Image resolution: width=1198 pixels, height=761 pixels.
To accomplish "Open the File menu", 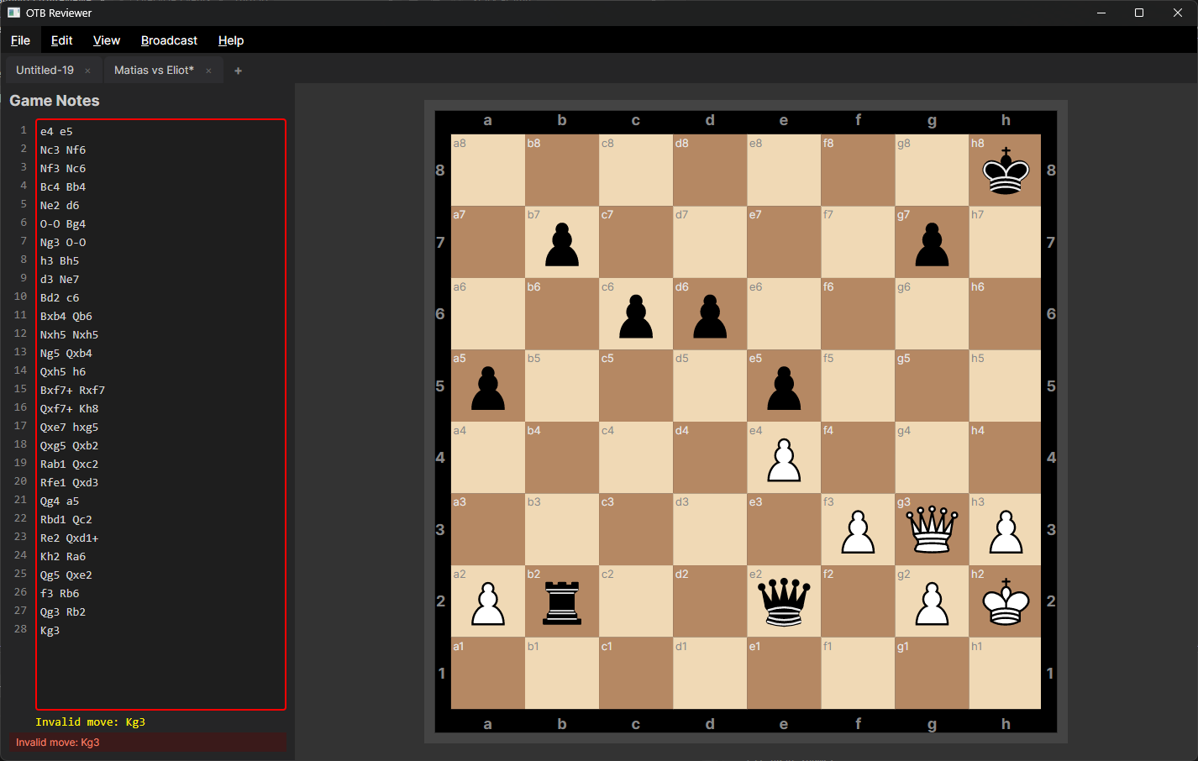I will [x=20, y=40].
